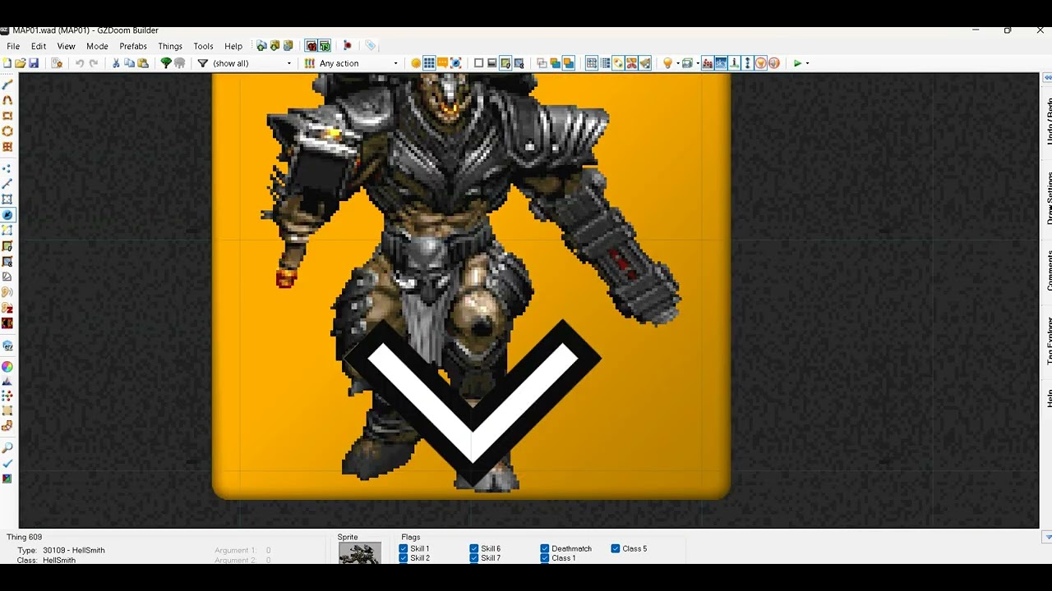Select the Draw Grid tool
This screenshot has width=1052, height=591.
pyautogui.click(x=7, y=146)
